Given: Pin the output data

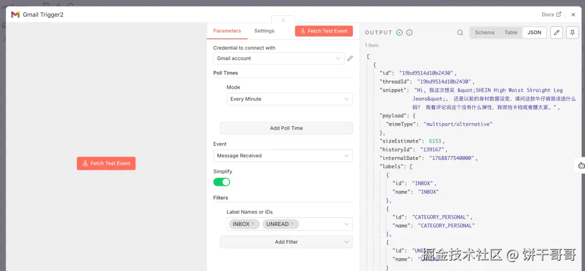Looking at the screenshot, I should tap(572, 33).
